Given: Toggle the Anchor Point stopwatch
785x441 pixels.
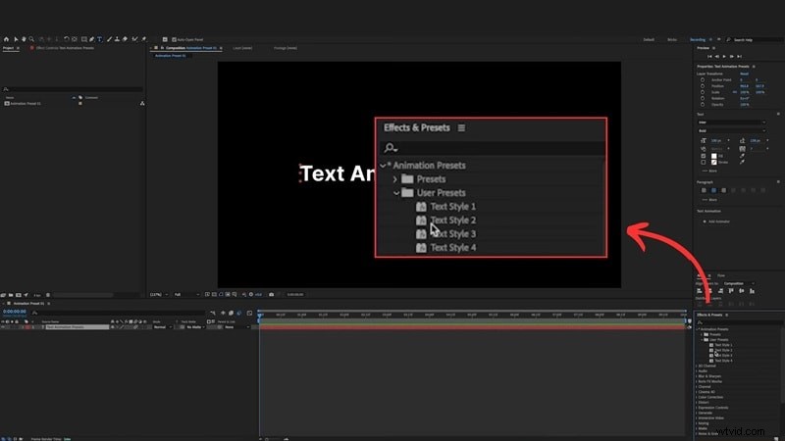Looking at the screenshot, I should [x=703, y=80].
